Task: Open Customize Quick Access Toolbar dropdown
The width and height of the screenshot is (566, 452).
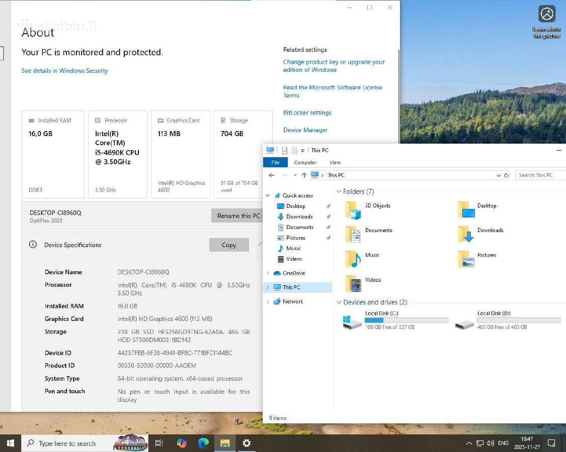Action: [x=302, y=151]
